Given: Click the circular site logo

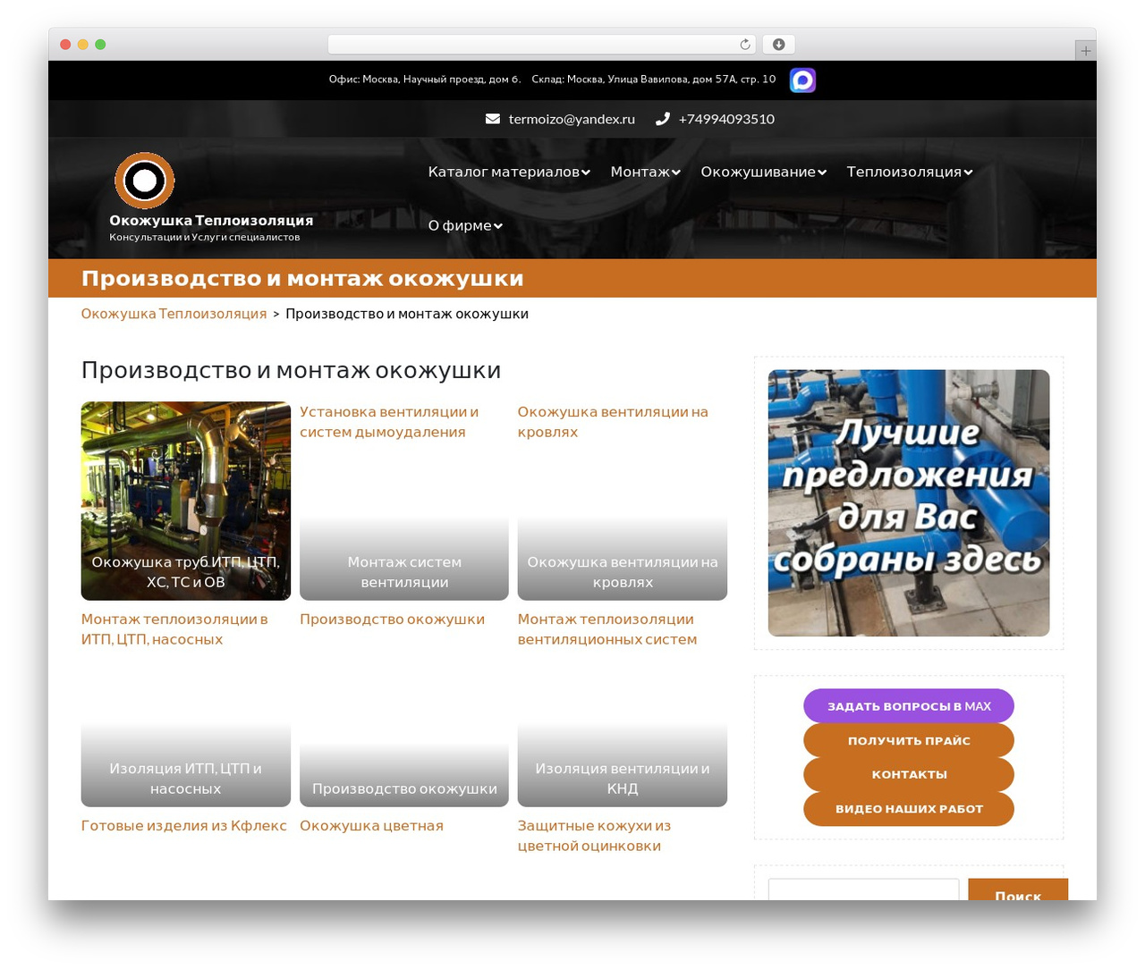Looking at the screenshot, I should pos(144,181).
